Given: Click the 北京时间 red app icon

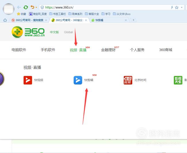Looking at the screenshot, I should point(128,80).
